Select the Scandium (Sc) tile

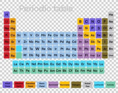(x=19, y=35)
